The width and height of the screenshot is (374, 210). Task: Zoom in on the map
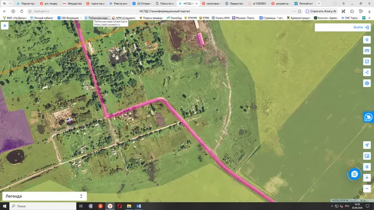point(367,177)
